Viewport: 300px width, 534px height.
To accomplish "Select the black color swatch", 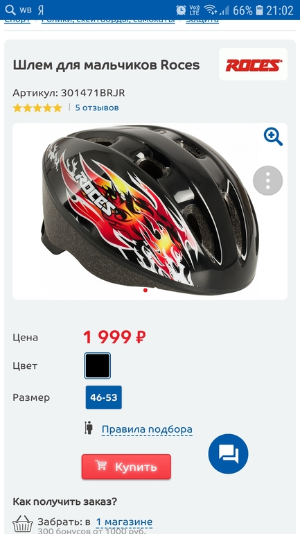I will (x=98, y=365).
